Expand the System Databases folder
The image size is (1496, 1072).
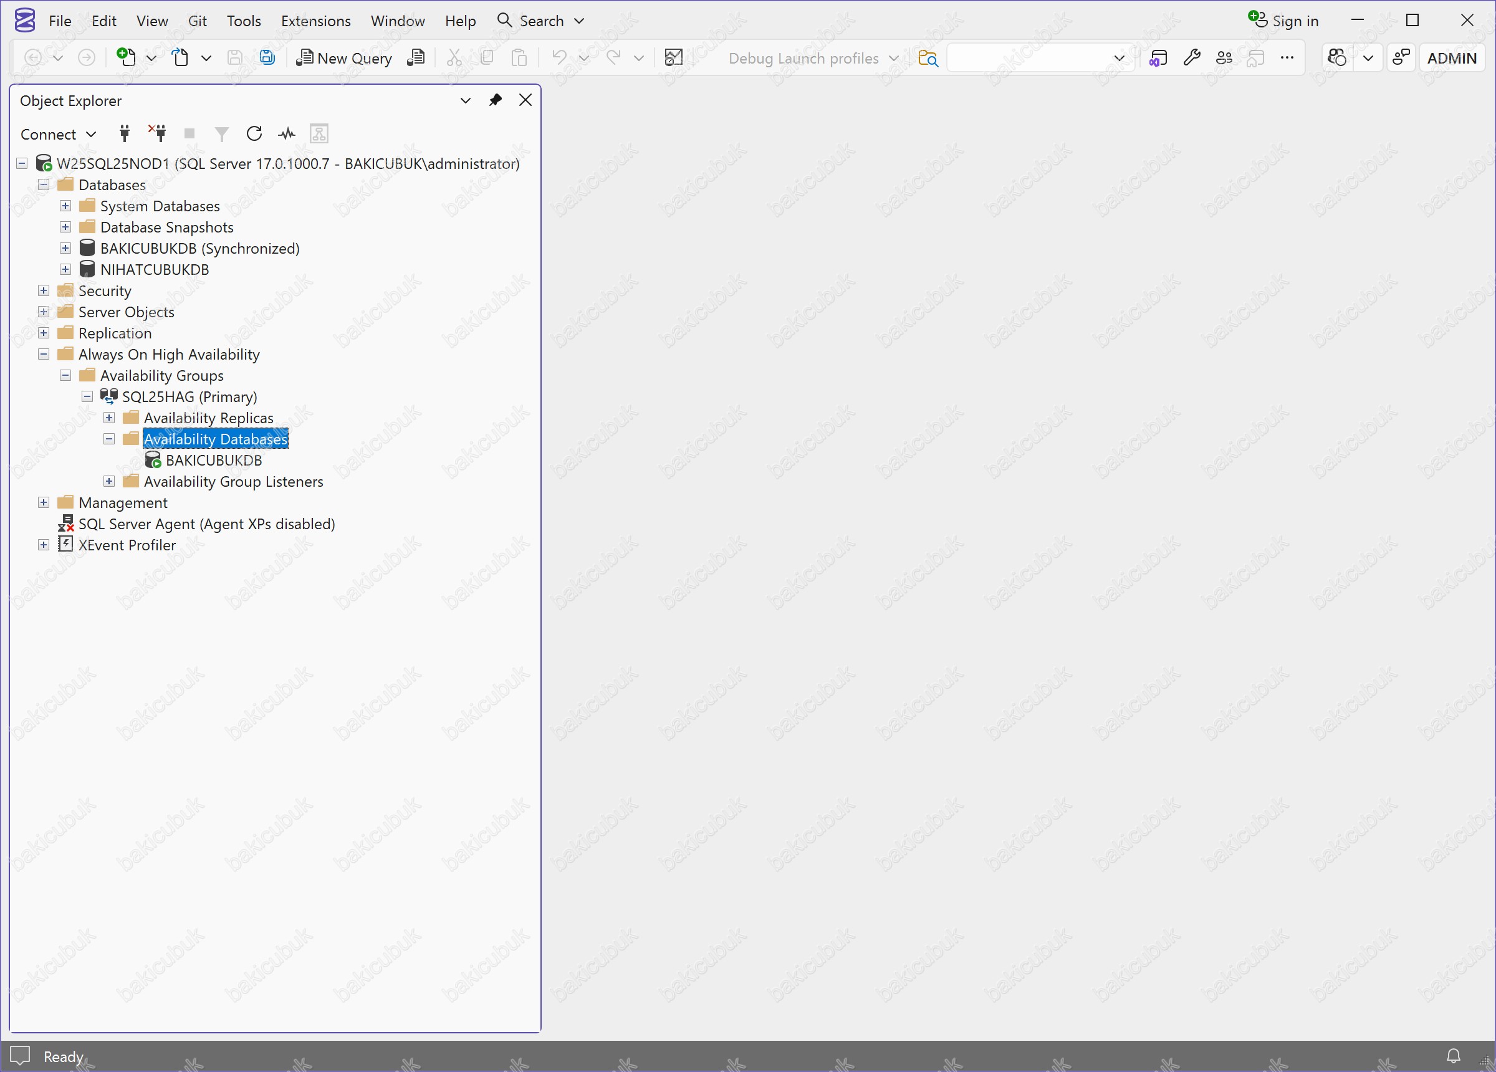[x=65, y=206]
